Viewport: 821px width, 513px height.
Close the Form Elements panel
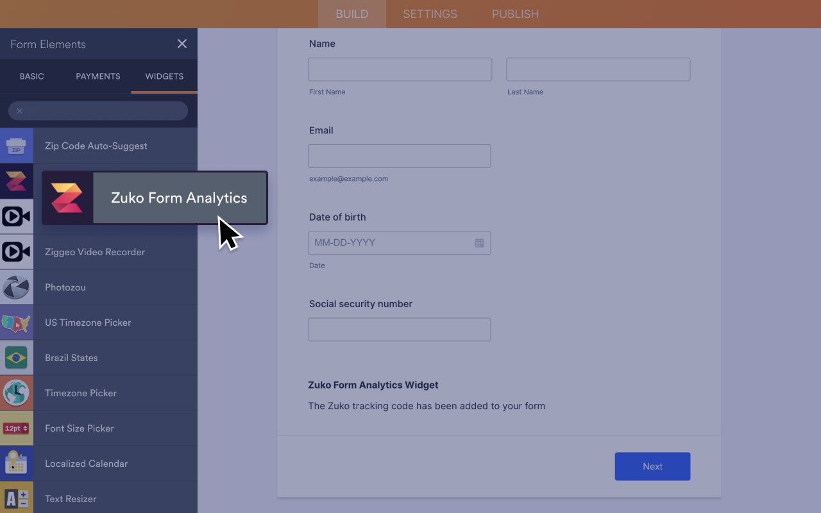182,44
